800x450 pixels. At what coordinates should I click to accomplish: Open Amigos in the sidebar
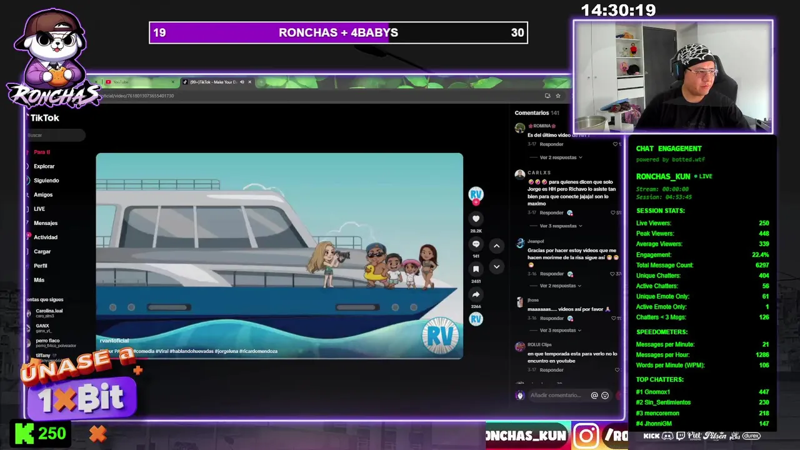pyautogui.click(x=42, y=195)
